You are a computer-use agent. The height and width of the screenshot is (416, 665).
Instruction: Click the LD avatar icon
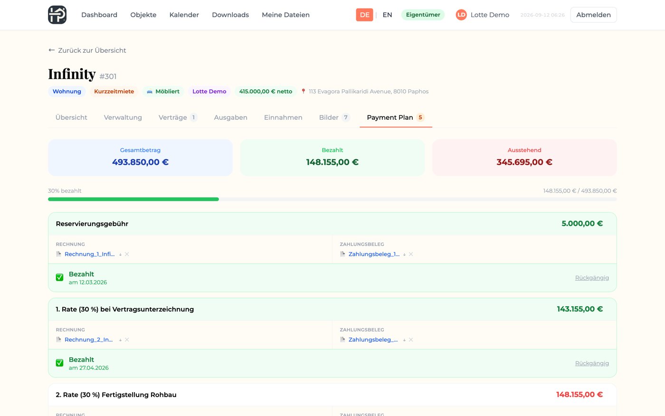[x=461, y=15]
